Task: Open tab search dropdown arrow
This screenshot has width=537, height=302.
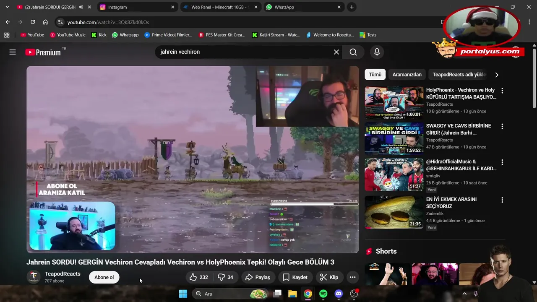Action: tap(7, 7)
